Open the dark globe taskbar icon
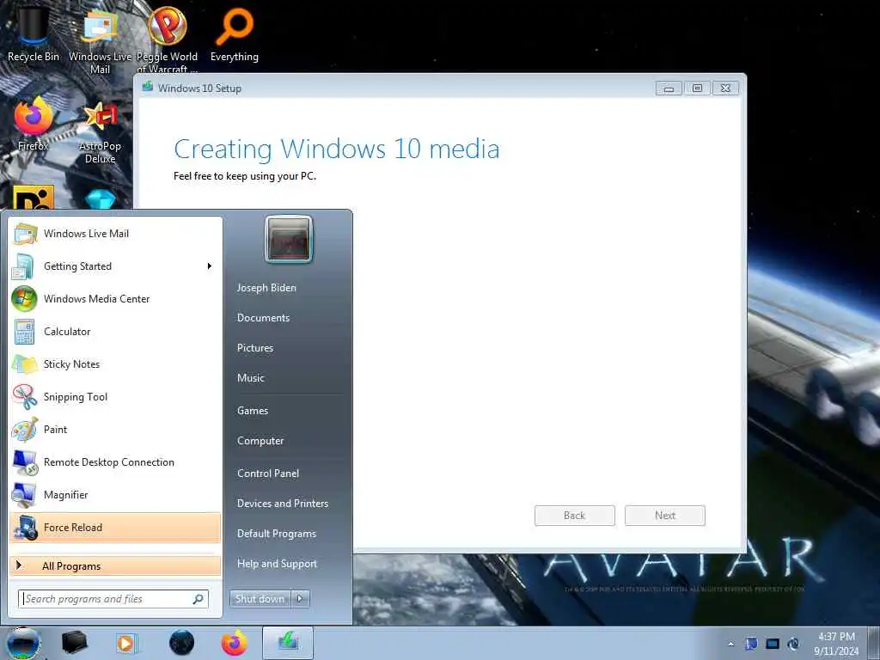 click(x=181, y=643)
